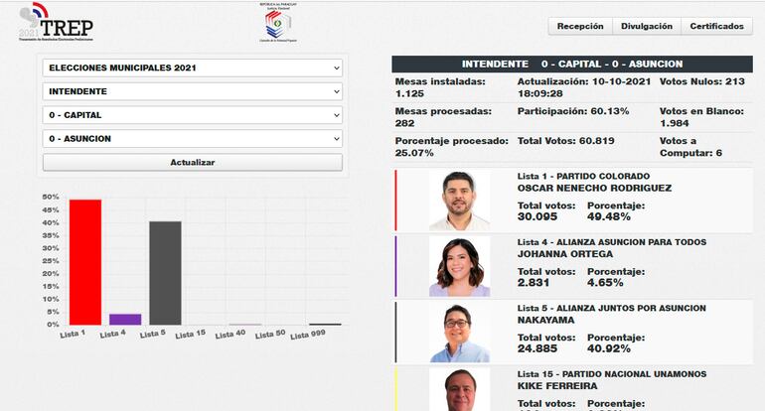Switch to the Divulgación tab
This screenshot has height=411, width=765.
coord(646,27)
